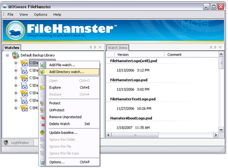Choose Add File watch... from context menu

[69, 65]
